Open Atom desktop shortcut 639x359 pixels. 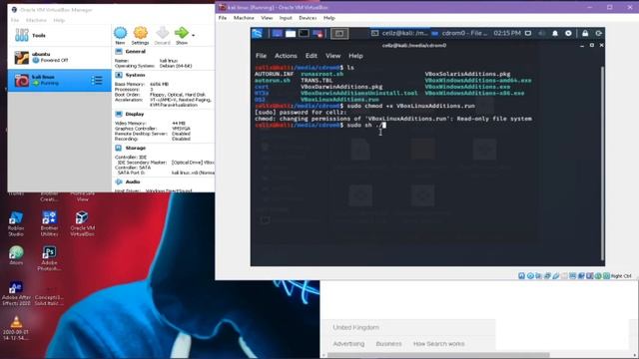16,255
